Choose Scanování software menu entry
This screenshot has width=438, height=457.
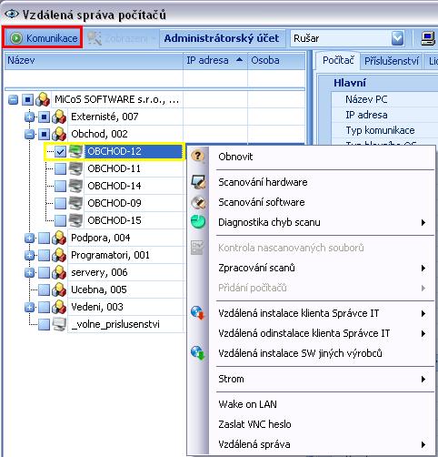pos(311,202)
